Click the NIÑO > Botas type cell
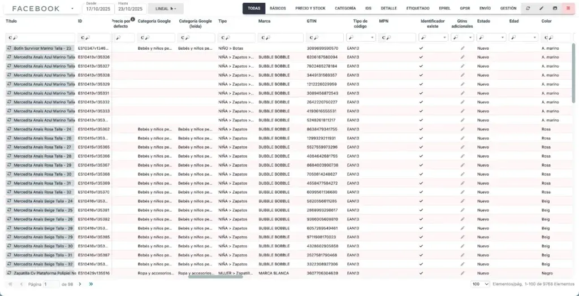 point(231,49)
